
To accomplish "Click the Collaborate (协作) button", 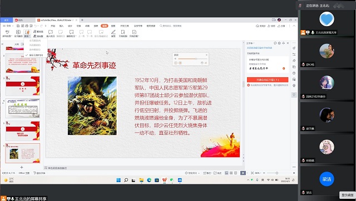I will point(272,26).
